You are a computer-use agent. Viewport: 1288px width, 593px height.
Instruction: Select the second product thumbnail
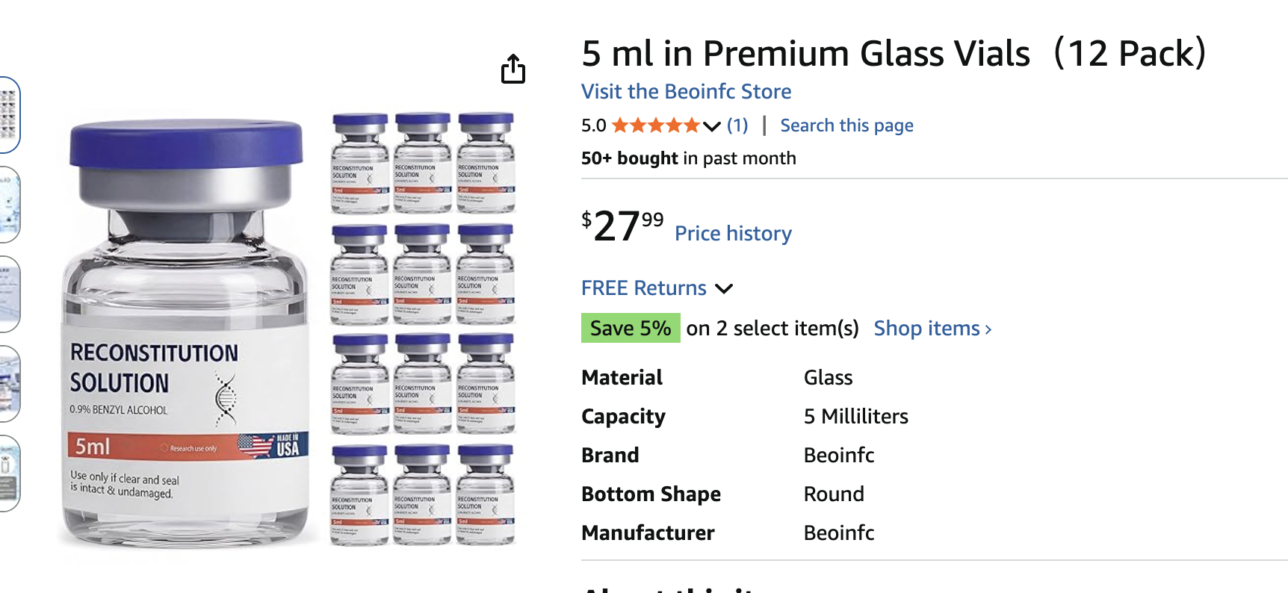click(8, 204)
